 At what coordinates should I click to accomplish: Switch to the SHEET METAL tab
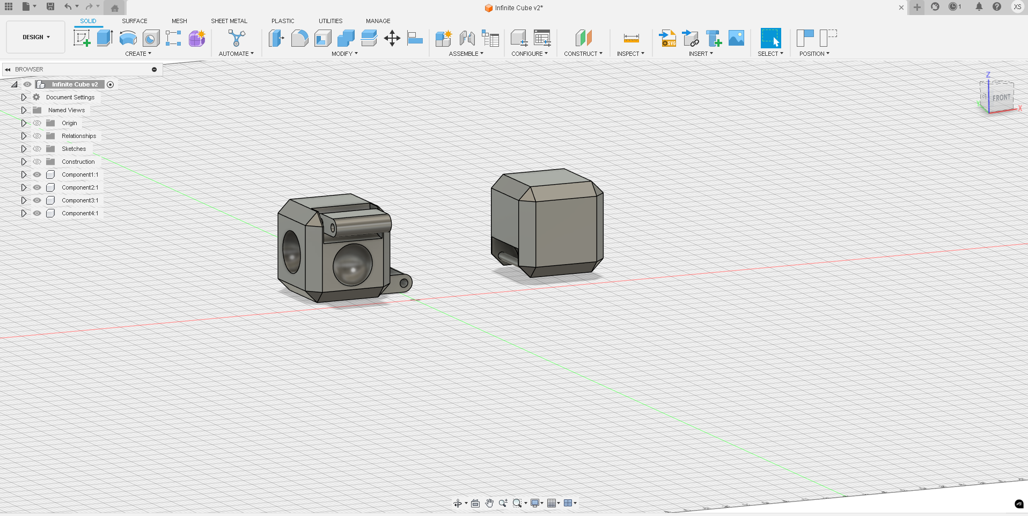pos(229,21)
